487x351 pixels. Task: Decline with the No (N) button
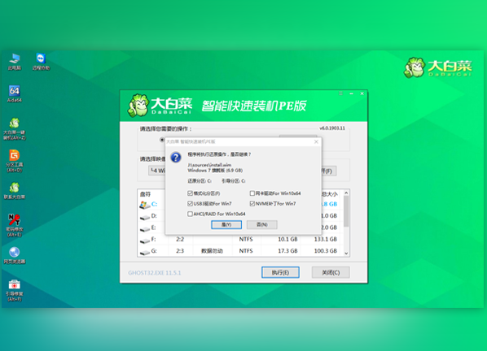(262, 224)
